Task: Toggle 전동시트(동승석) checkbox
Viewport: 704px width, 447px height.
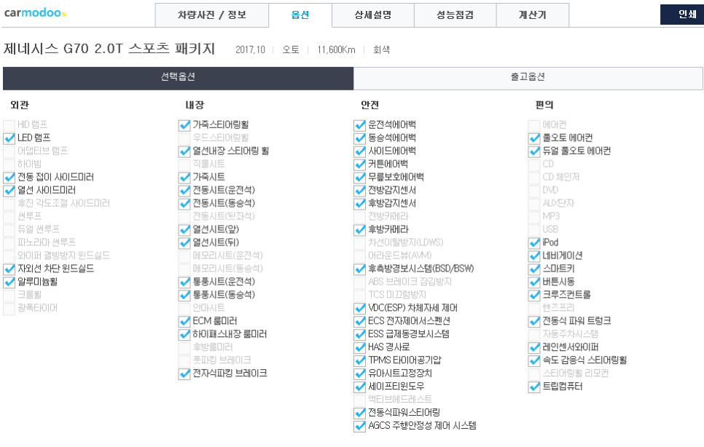Action: (184, 204)
